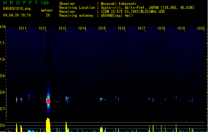Click the yellow intensity bar after 1013
Image resolution: width=208 pixels, height=132 pixels.
coord(66,127)
